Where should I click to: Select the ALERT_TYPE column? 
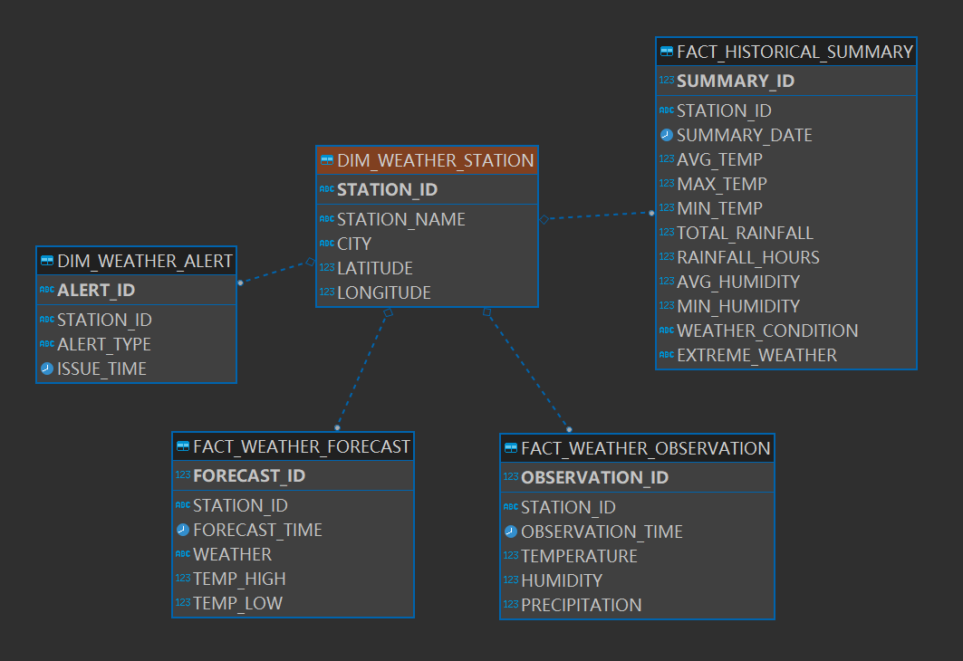pos(137,344)
